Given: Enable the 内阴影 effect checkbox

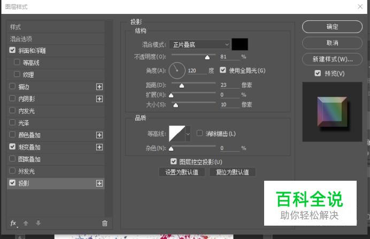Looking at the screenshot, I should click(x=12, y=98).
